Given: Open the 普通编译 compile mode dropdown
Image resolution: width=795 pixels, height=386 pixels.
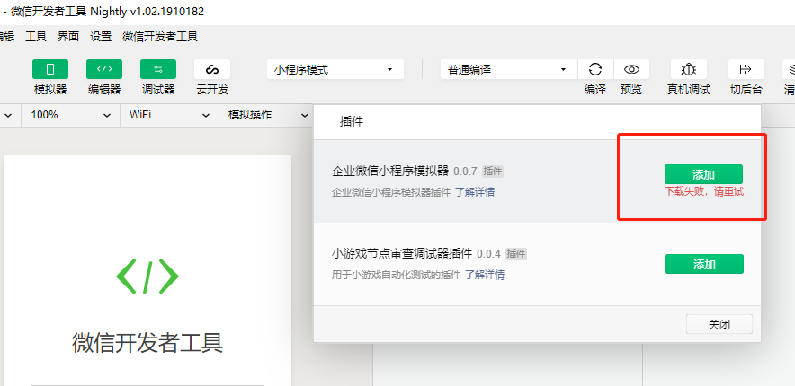Looking at the screenshot, I should pyautogui.click(x=508, y=69).
